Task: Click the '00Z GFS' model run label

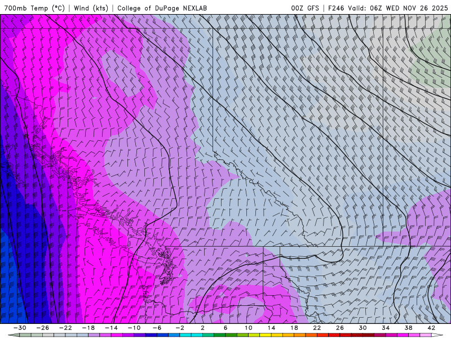Action: [305, 8]
